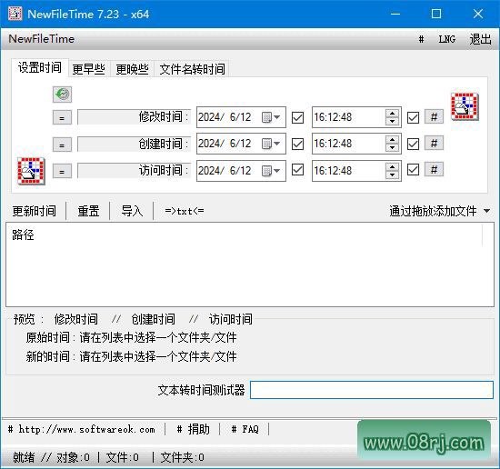The image size is (500, 469).
Task: Toggle the 修改时间 time checkbox
Action: [413, 117]
